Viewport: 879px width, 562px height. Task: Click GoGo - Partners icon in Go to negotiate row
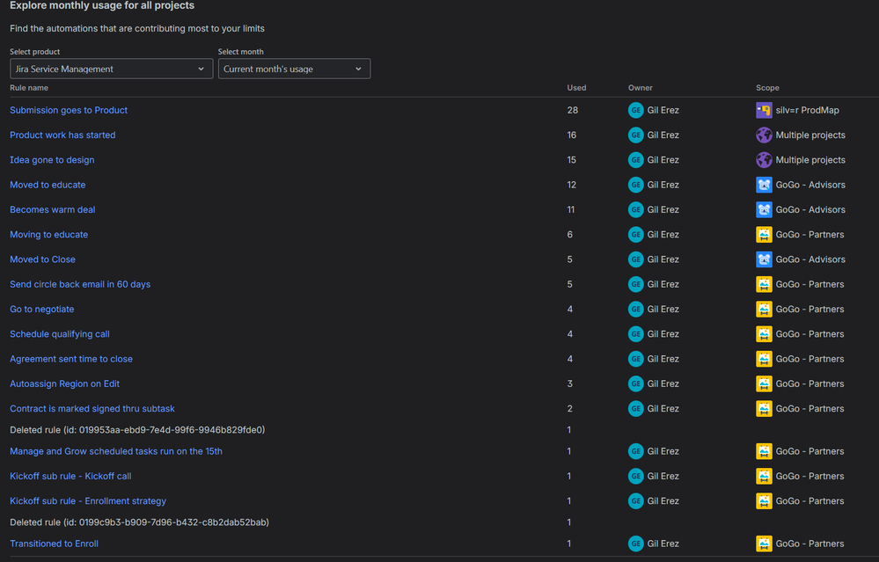(x=764, y=310)
